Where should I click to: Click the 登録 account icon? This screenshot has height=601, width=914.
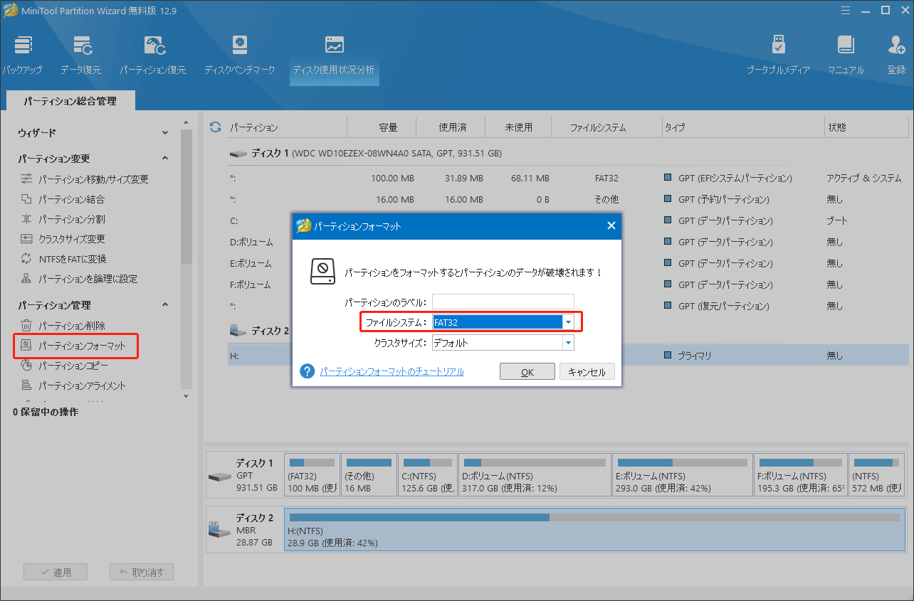pyautogui.click(x=896, y=55)
